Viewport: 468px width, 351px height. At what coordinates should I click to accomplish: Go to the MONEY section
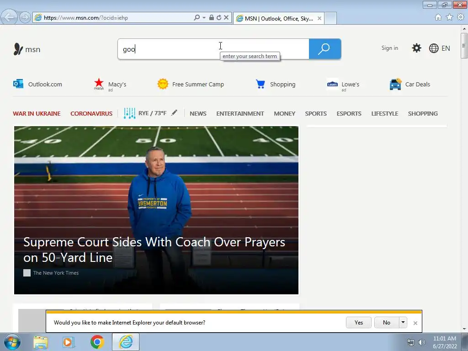coord(284,114)
